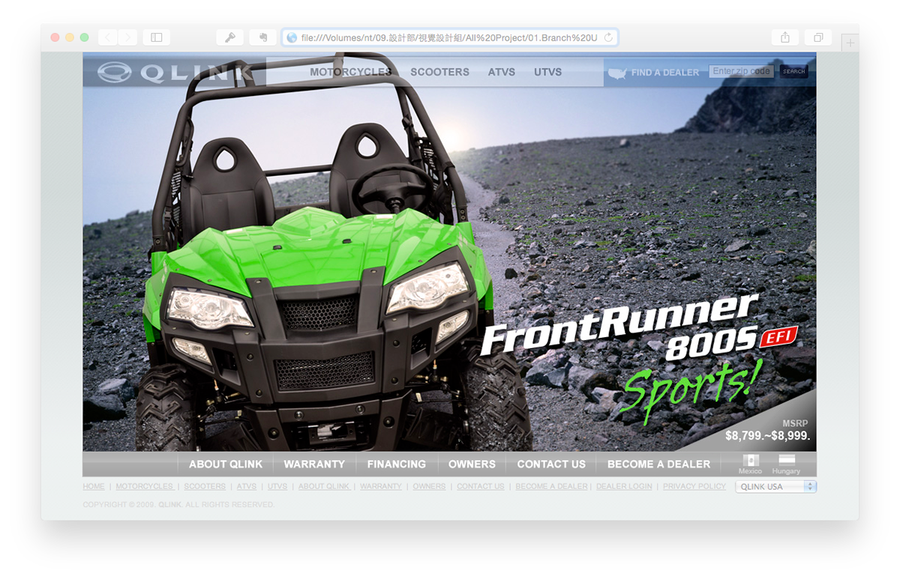The width and height of the screenshot is (900, 579).
Task: Follow the BECOME A DEALER footer link
Action: (x=552, y=487)
